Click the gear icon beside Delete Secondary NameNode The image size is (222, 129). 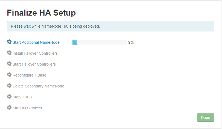(x=9, y=86)
